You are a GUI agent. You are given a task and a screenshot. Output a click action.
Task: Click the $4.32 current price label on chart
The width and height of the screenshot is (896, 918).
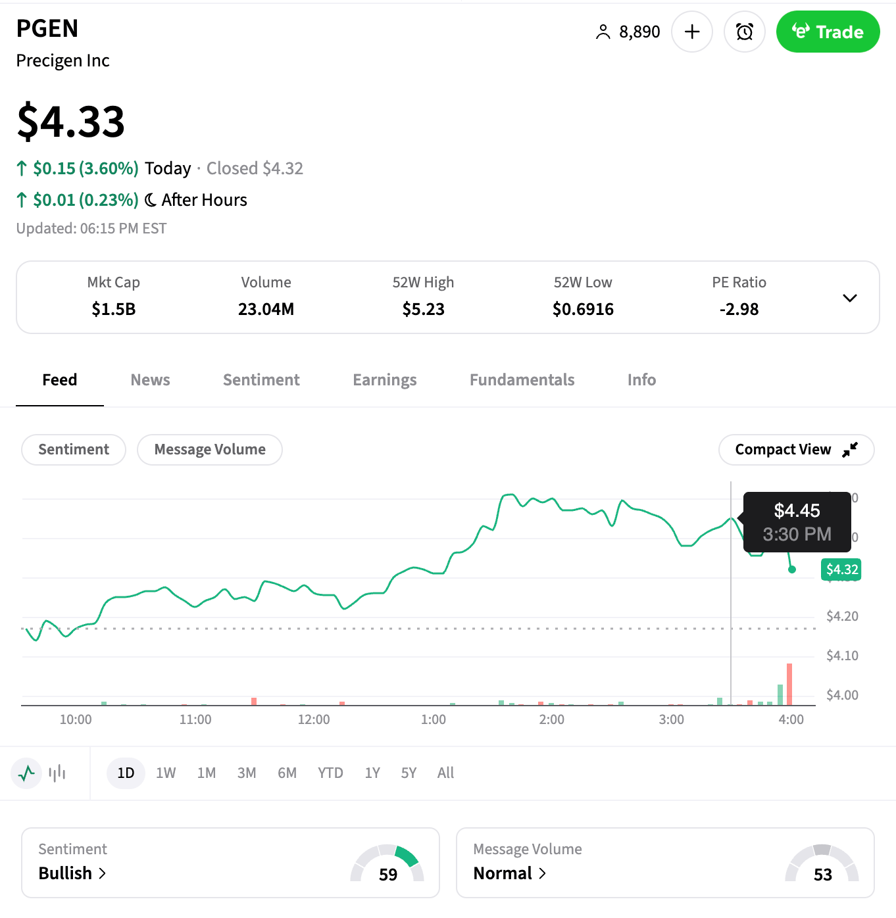[841, 569]
